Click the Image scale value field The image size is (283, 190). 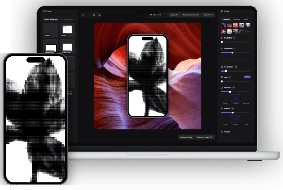click(236, 67)
